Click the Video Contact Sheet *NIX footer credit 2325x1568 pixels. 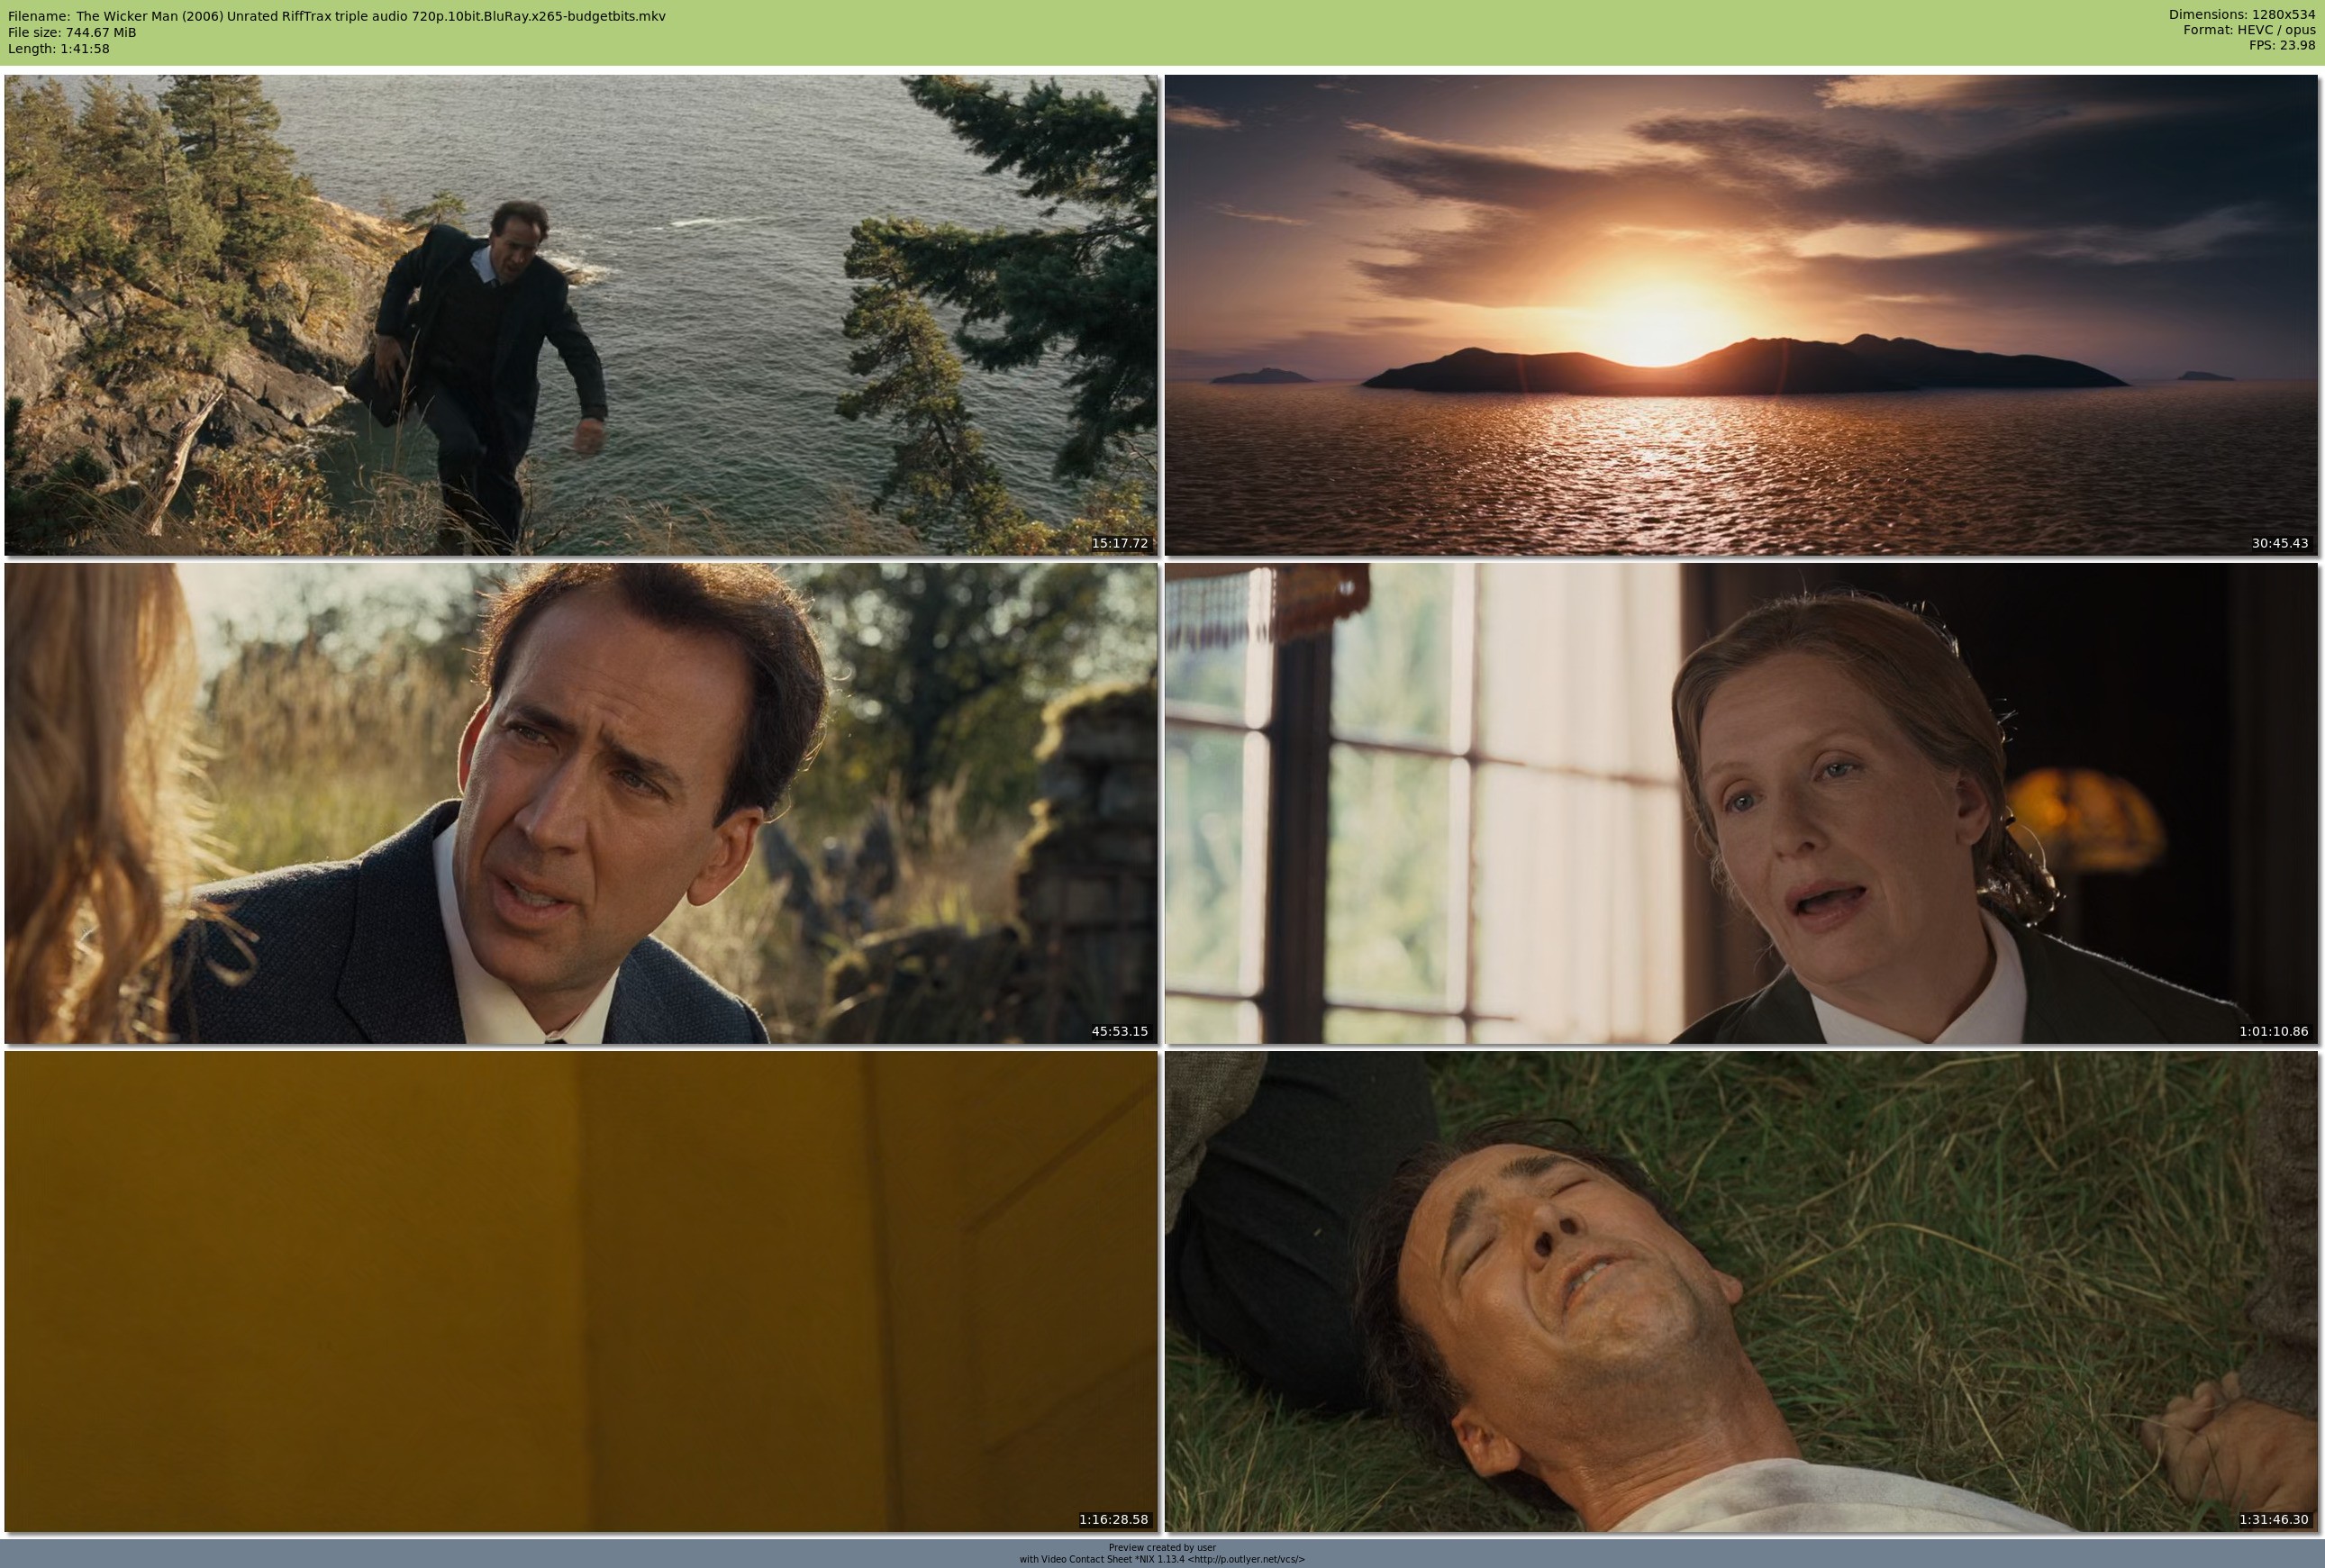click(1162, 1559)
